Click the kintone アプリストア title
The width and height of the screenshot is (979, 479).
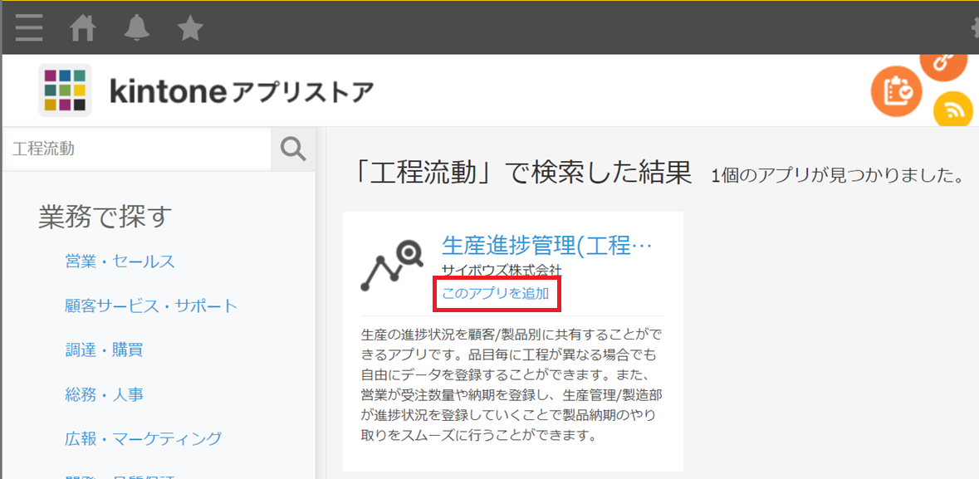pyautogui.click(x=242, y=92)
